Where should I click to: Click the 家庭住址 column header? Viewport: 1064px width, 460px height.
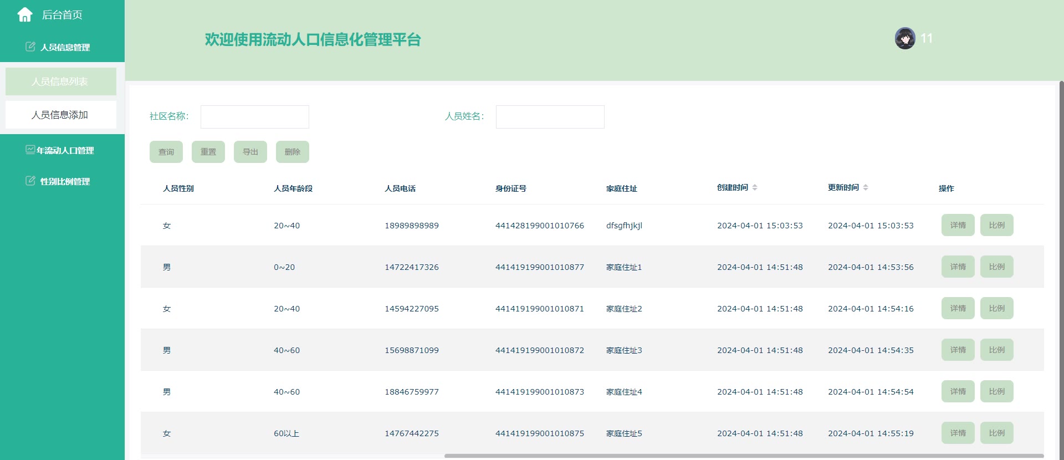(622, 188)
